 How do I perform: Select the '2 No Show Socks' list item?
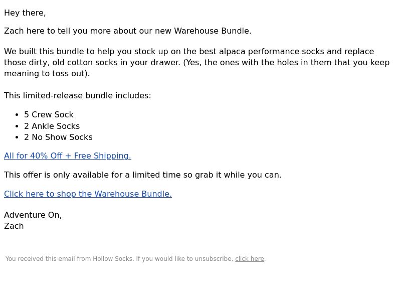58,137
